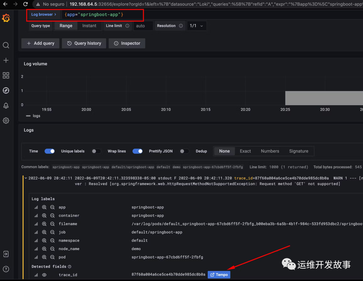Click the job value default/springboot-app
Screen dimensions: 363x281
157,232
